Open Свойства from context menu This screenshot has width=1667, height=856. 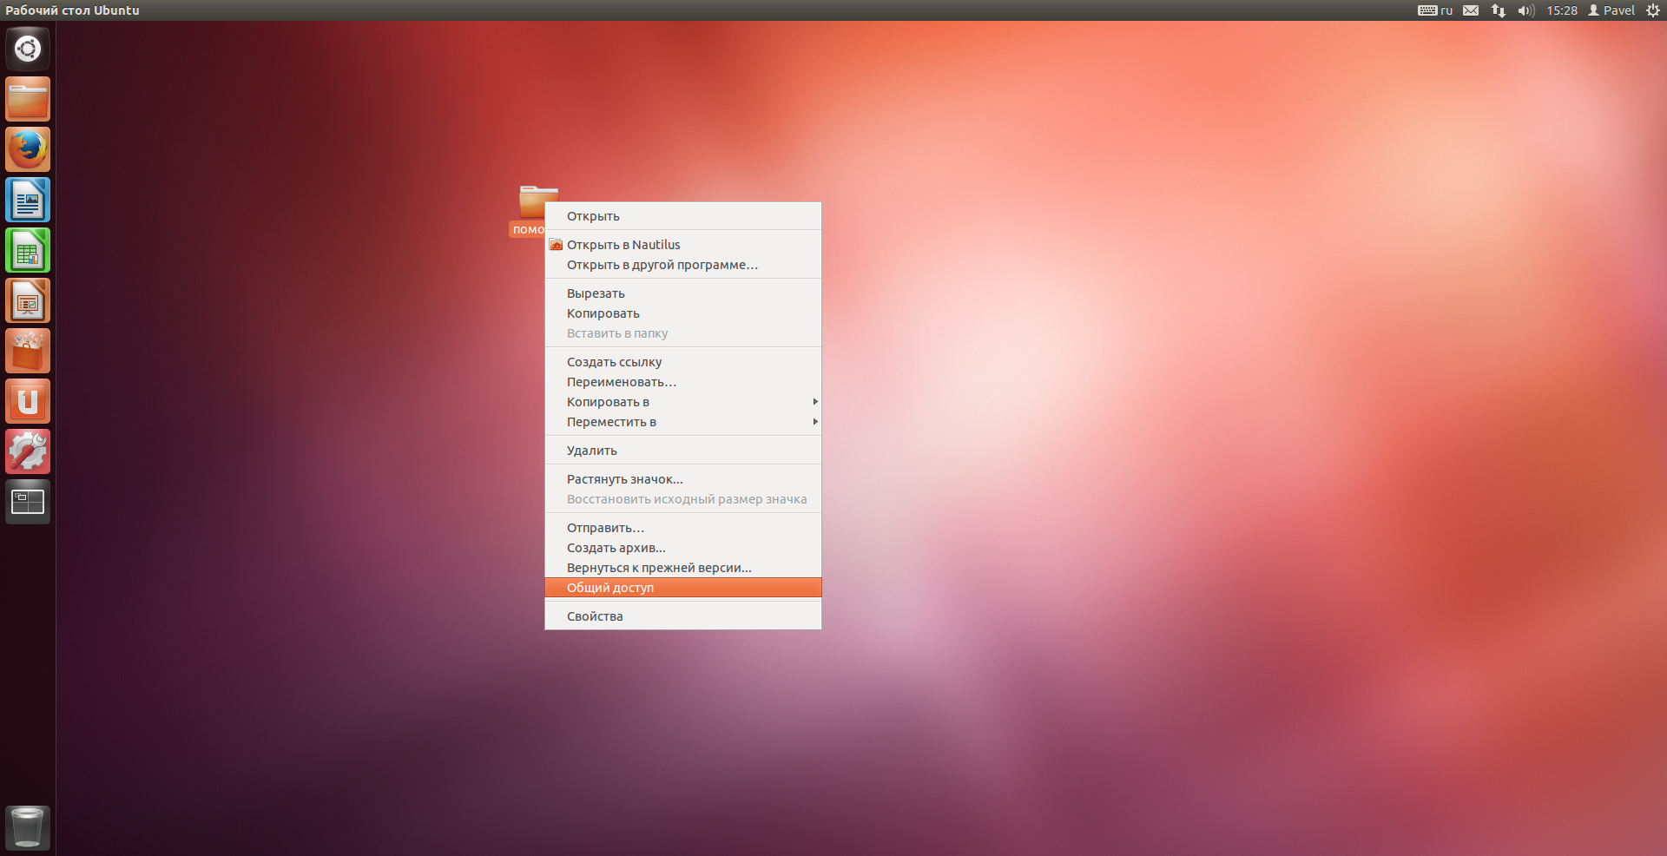coord(683,616)
